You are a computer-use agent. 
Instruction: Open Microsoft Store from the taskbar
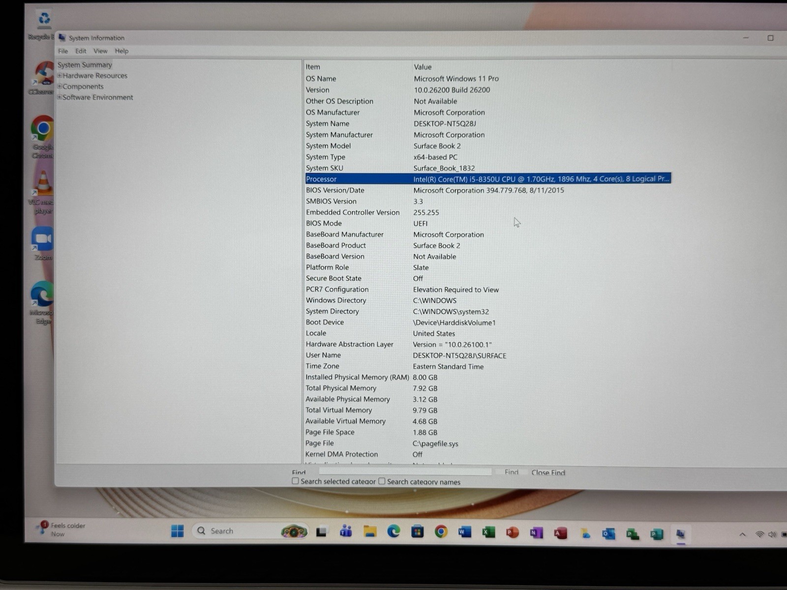(418, 531)
